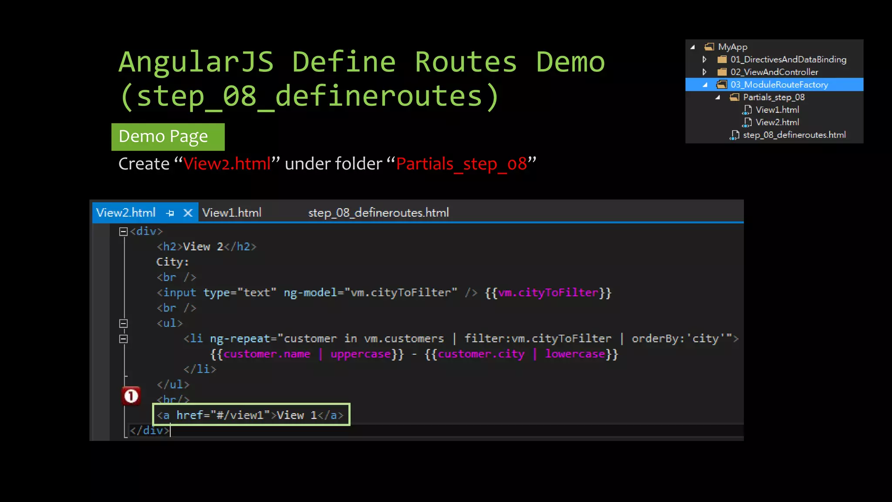Open View1.html from the solution tree
The image size is (892, 502).
click(777, 110)
